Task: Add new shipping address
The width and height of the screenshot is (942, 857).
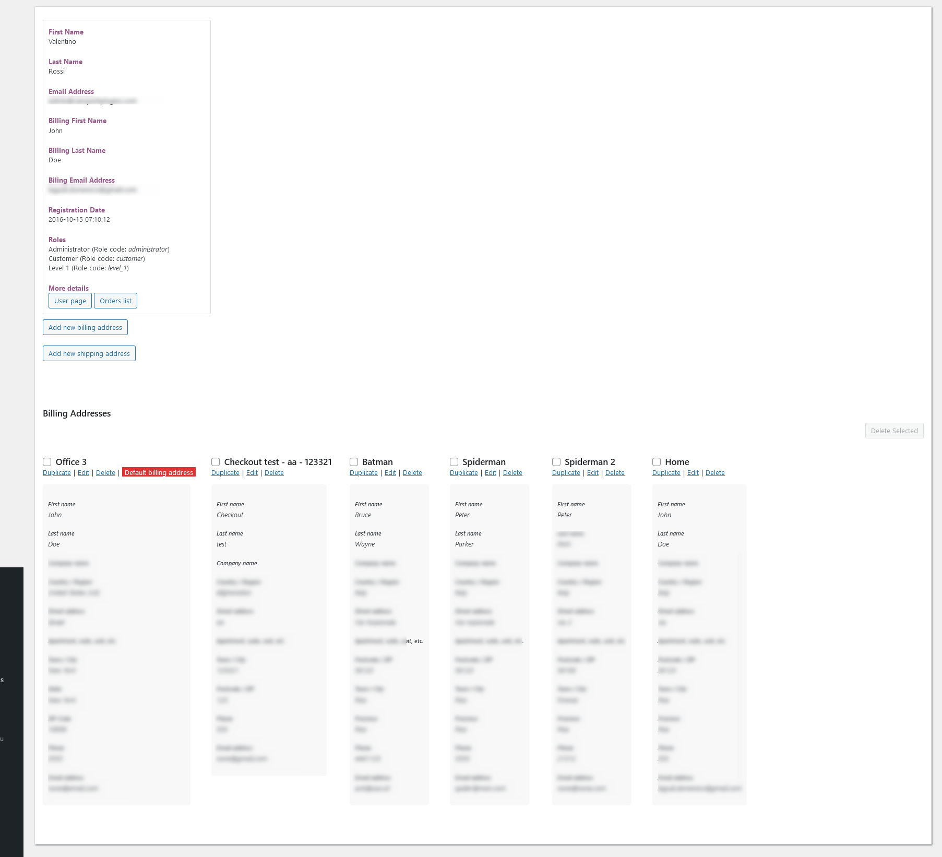Action: [x=89, y=353]
